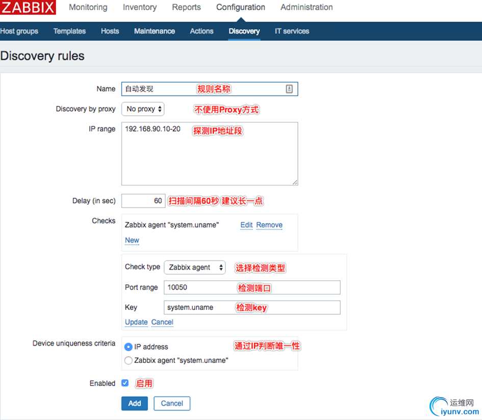Click the Add button
Viewport: 482px width, 420px height.
pyautogui.click(x=135, y=403)
